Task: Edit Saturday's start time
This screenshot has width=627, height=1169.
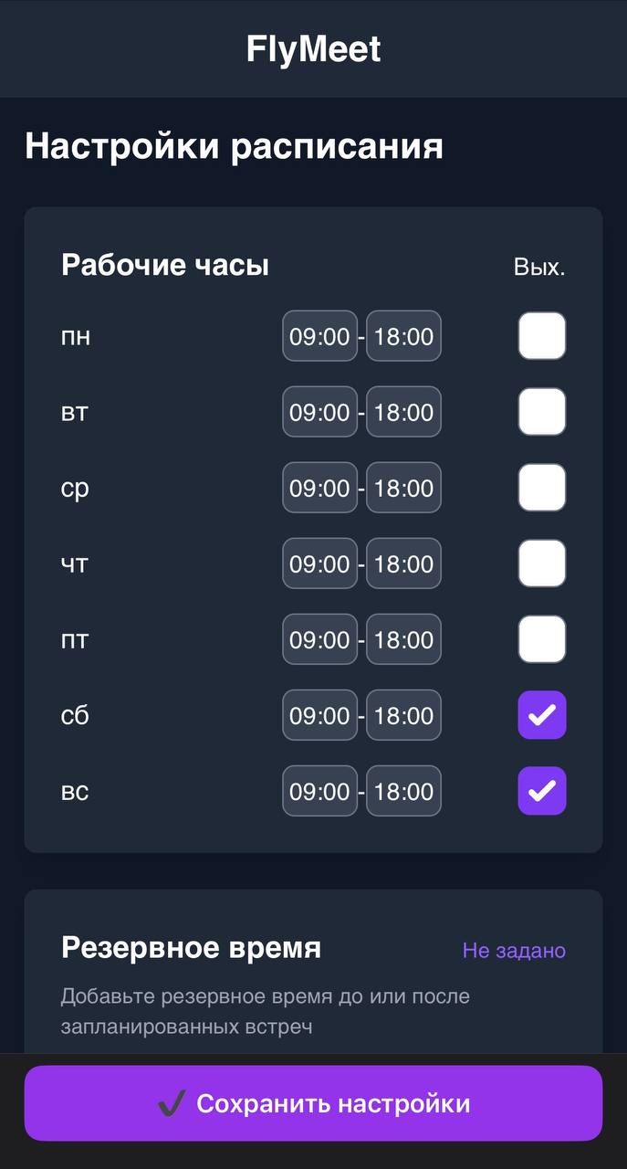Action: [319, 715]
